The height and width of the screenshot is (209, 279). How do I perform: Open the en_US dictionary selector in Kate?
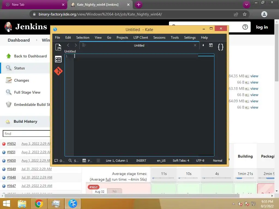(161, 161)
